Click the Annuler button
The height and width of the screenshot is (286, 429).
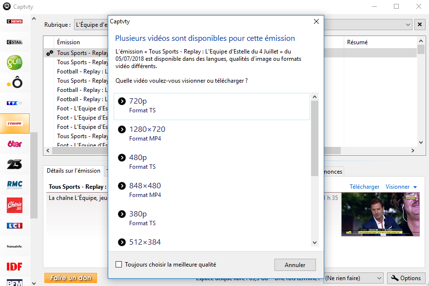(x=295, y=265)
